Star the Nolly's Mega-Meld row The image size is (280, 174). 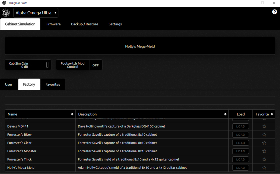pyautogui.click(x=264, y=168)
